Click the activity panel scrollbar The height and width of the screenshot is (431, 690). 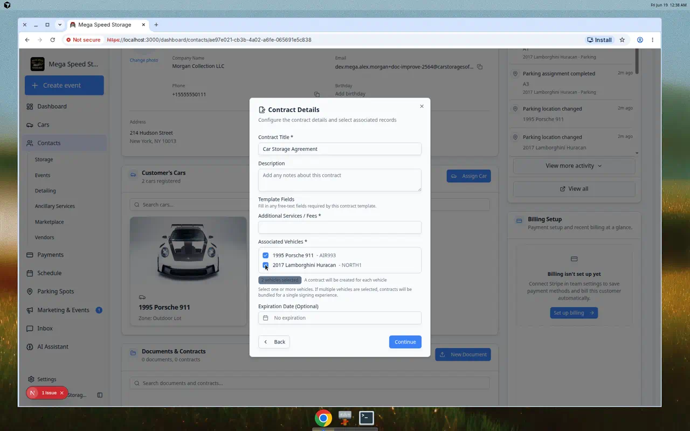(x=637, y=61)
